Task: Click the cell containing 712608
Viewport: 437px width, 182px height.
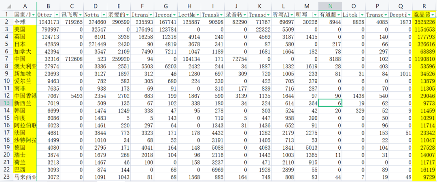Action: [72, 59]
